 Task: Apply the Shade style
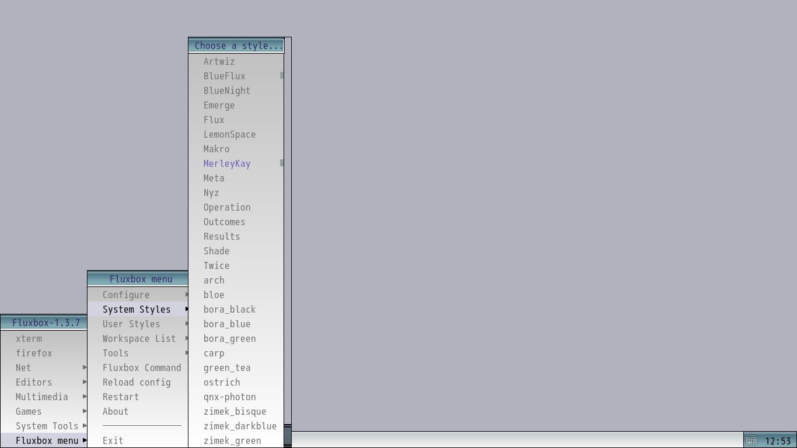(236, 251)
